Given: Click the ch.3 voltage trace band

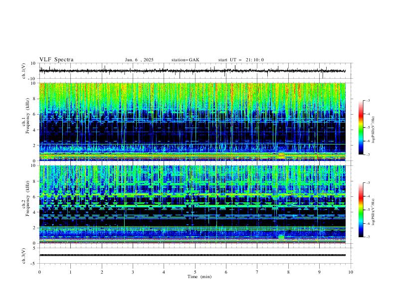Looking at the screenshot, I should (x=193, y=255).
